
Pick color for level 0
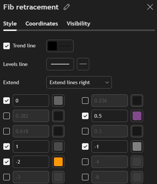point(58,101)
